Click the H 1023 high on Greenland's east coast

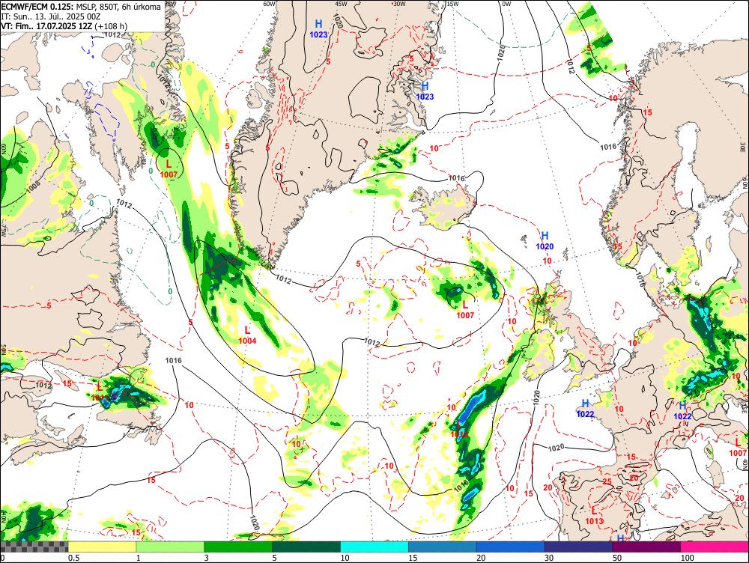point(425,91)
